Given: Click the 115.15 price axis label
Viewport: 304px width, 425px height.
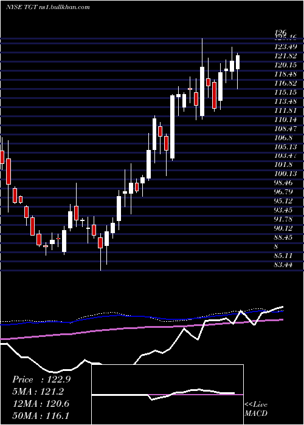Looking at the screenshot, I should (286, 92).
